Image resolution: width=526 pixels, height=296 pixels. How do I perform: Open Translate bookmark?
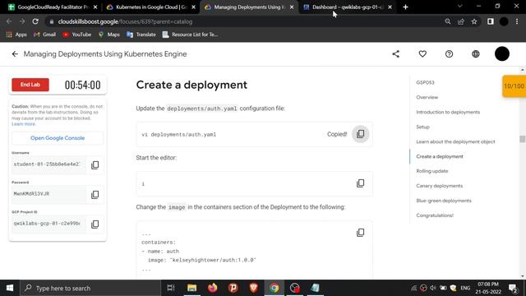click(141, 35)
